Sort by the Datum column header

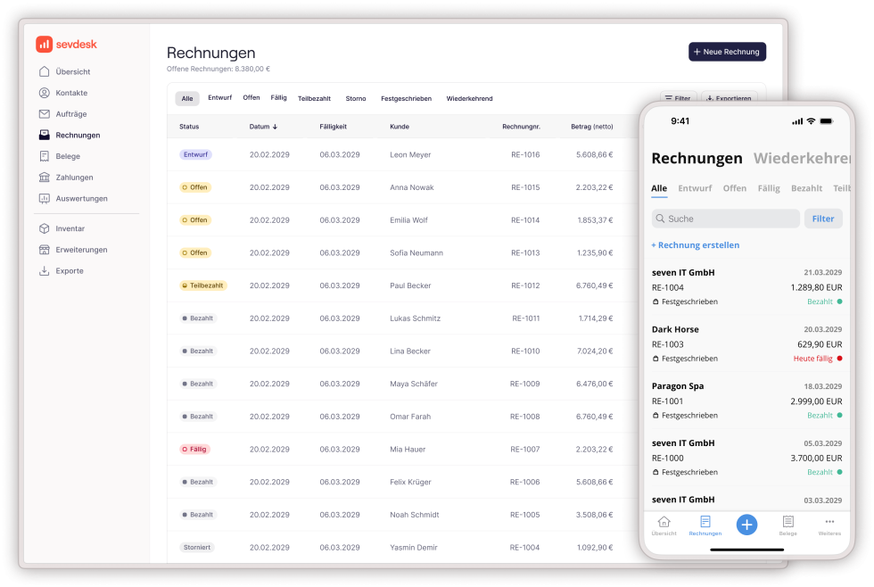point(263,127)
